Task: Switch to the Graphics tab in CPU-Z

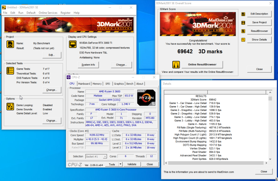Action: point(119,84)
